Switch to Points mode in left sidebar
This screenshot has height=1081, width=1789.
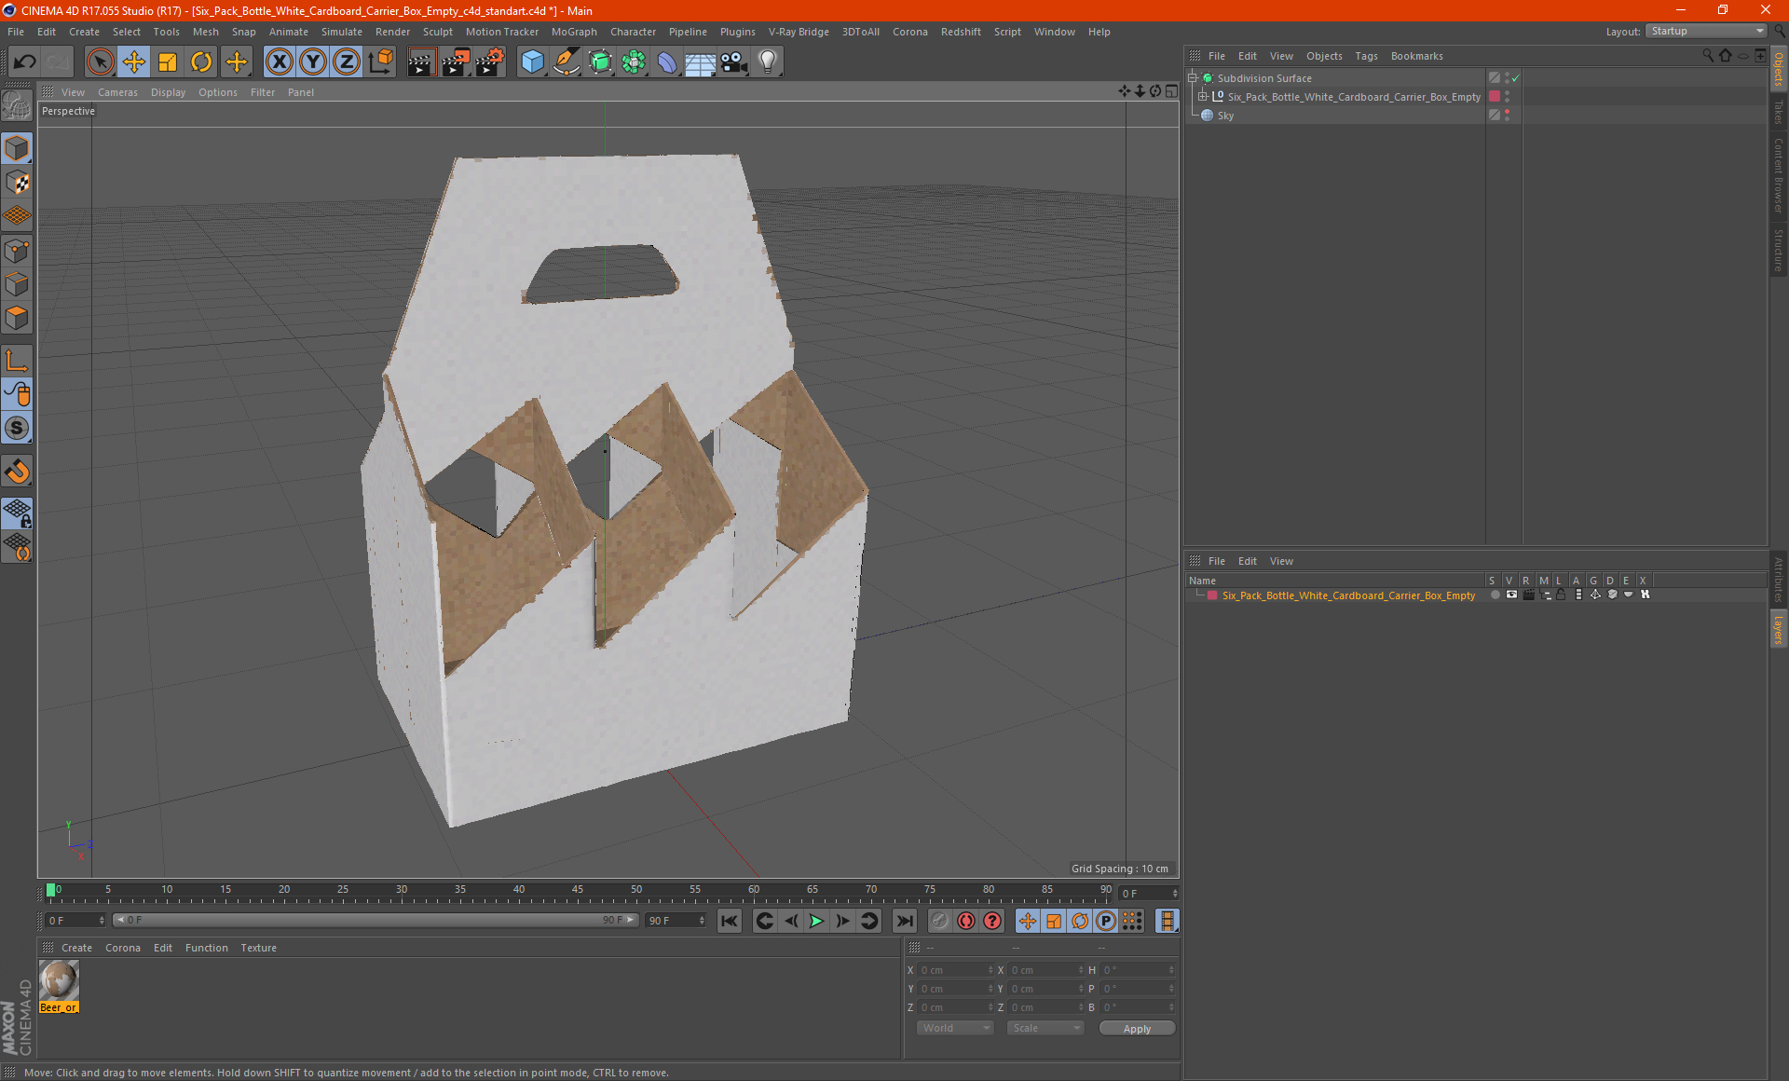pos(17,251)
